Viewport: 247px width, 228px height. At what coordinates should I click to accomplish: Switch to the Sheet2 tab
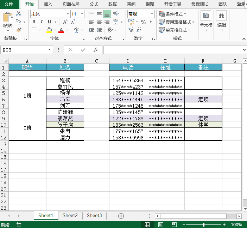point(70,216)
